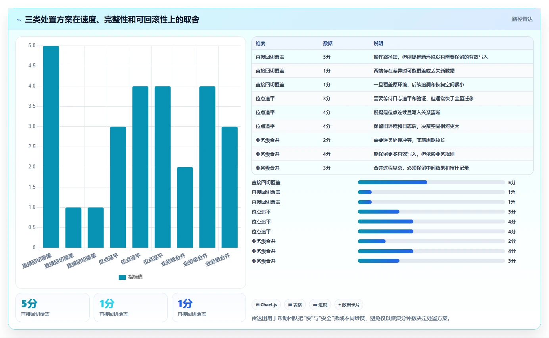Select row 操作路径短，但前提是新环境没有需要保留的有效写入
The image size is (549, 338).
pos(392,57)
